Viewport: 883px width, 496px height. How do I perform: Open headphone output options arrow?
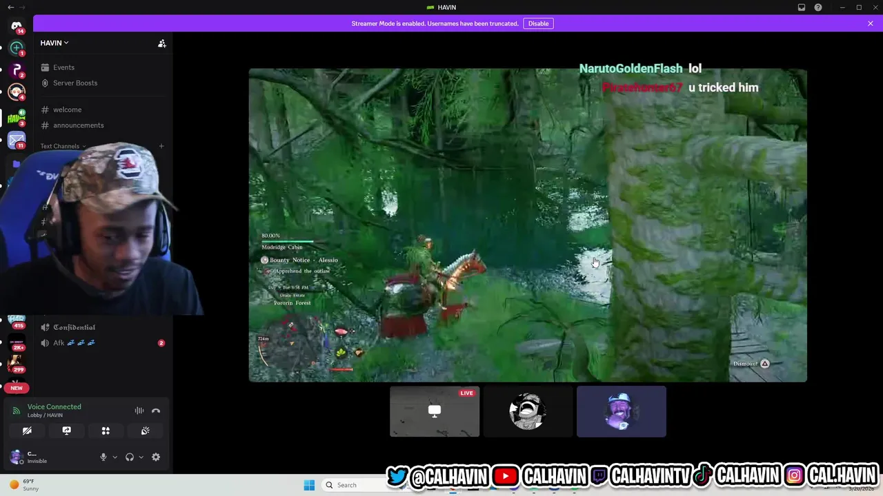pyautogui.click(x=141, y=457)
